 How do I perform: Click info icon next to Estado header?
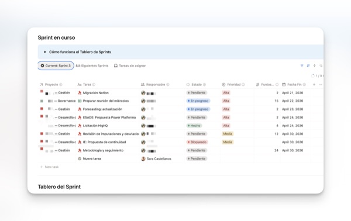click(x=204, y=85)
